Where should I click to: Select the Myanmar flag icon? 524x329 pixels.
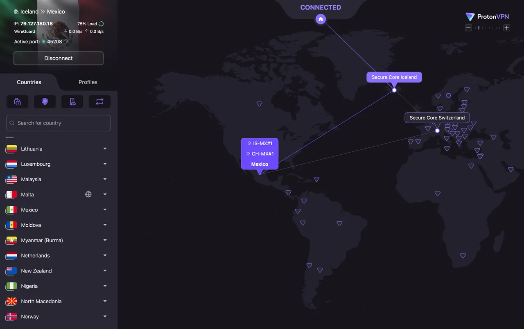coord(11,240)
